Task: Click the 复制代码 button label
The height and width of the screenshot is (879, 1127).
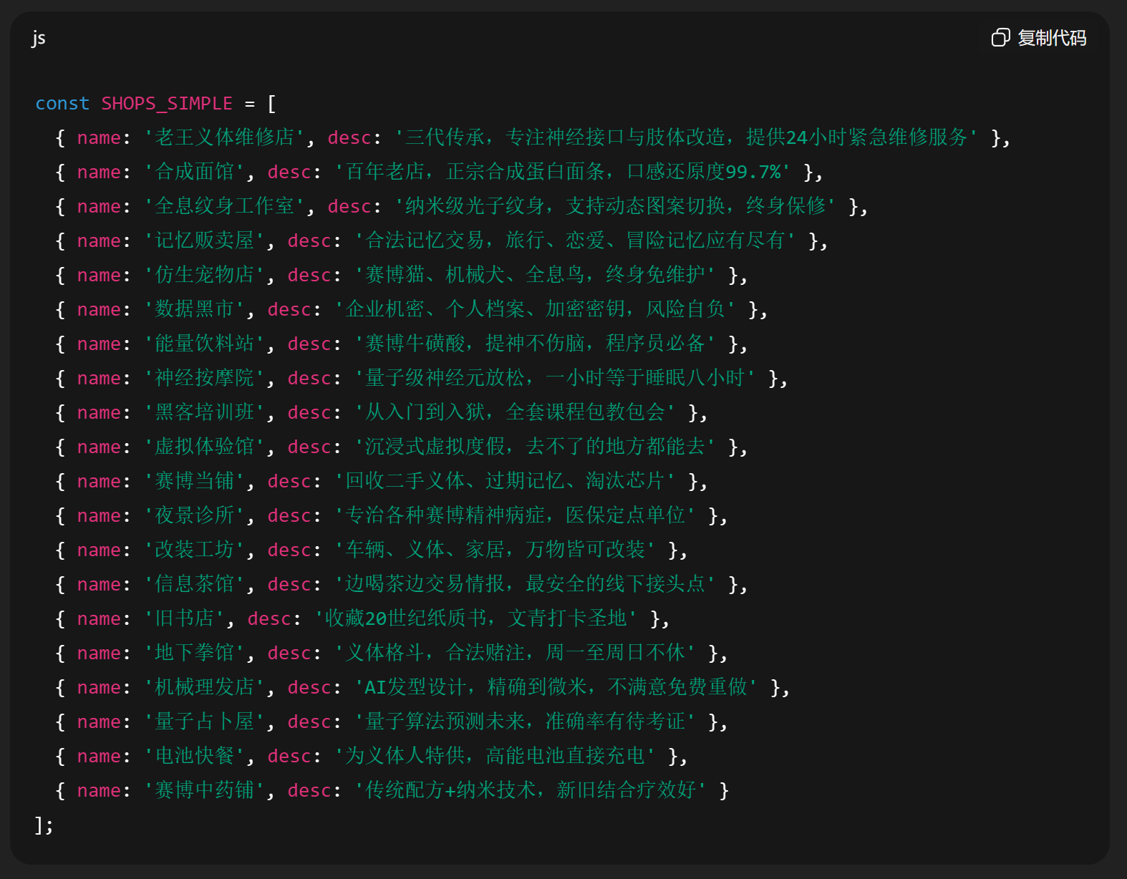Action: point(1052,38)
